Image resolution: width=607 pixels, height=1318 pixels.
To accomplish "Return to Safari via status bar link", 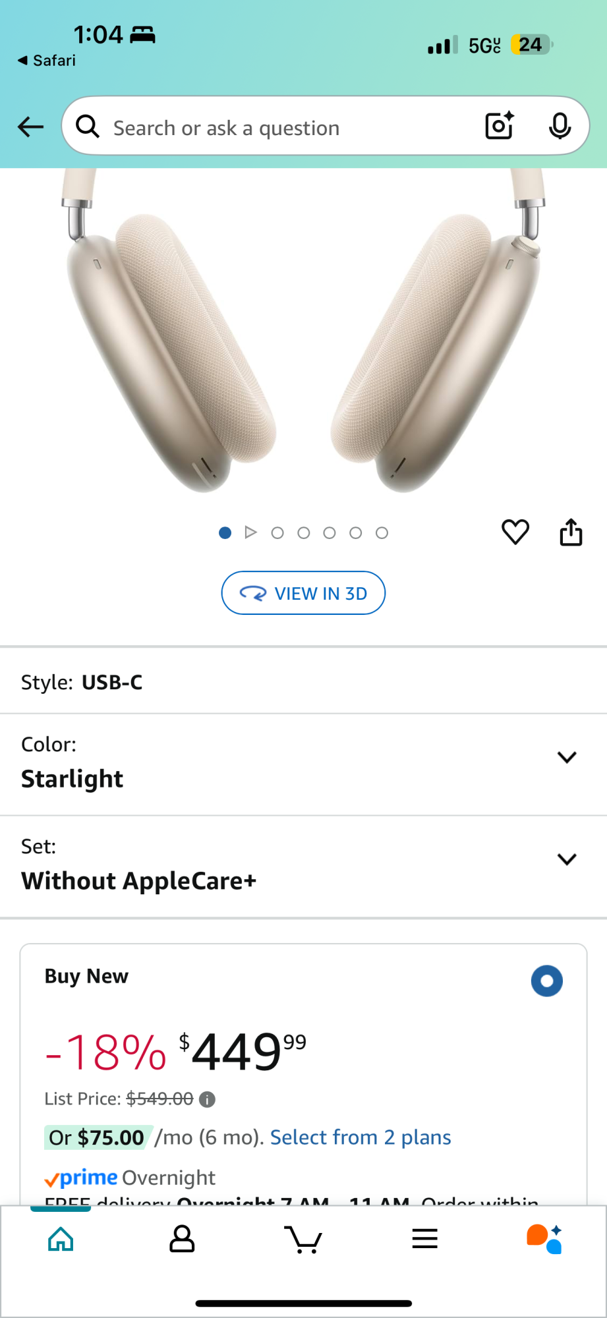I will click(46, 61).
